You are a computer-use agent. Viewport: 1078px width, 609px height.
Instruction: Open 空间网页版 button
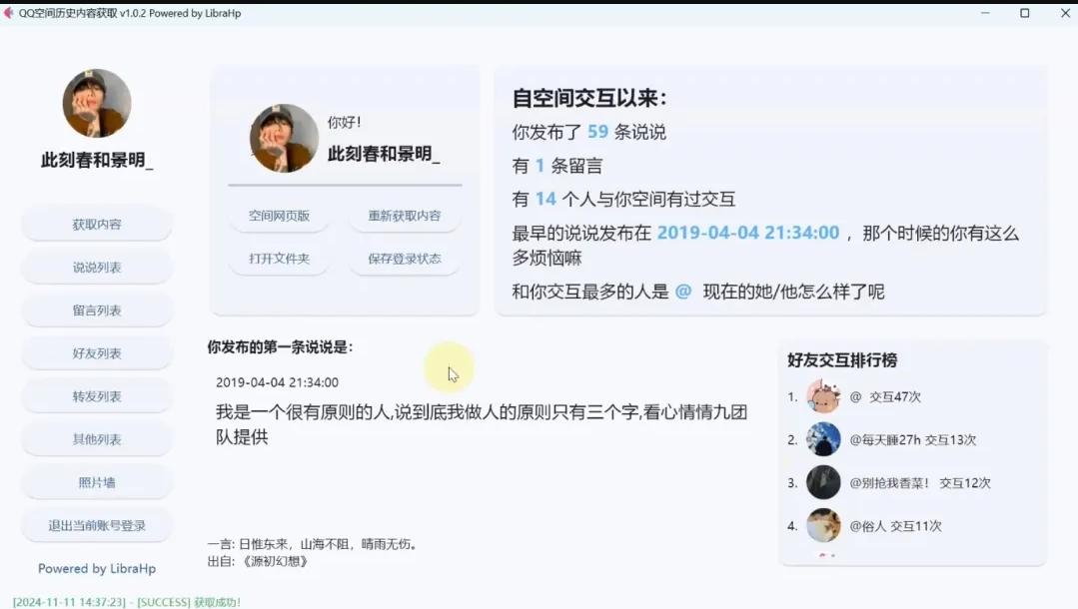pyautogui.click(x=279, y=216)
